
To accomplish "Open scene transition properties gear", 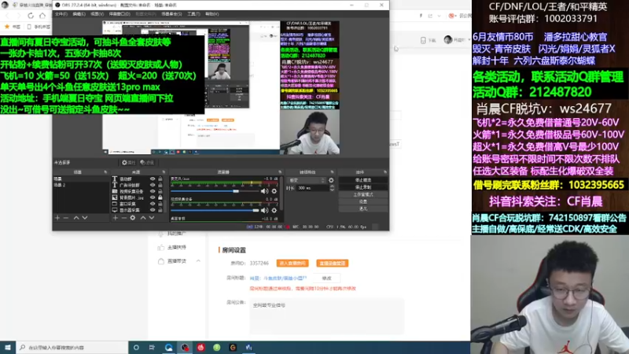I will pos(331,180).
